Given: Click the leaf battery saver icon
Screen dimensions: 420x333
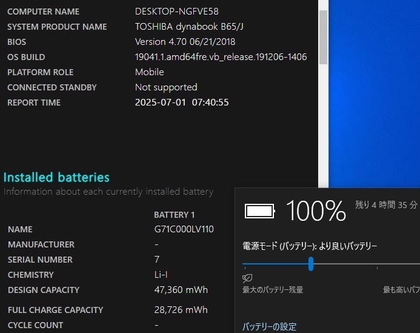Looking at the screenshot, I should coord(247,278).
